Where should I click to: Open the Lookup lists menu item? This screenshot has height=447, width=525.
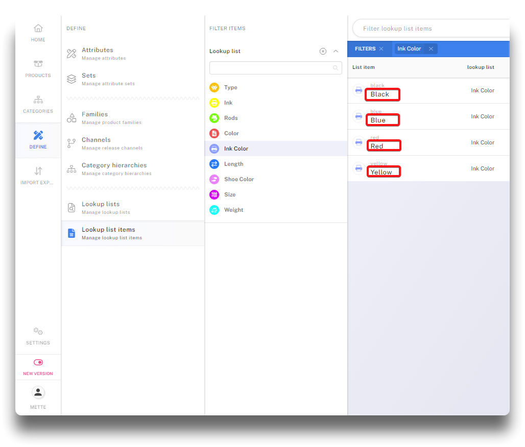(x=101, y=207)
